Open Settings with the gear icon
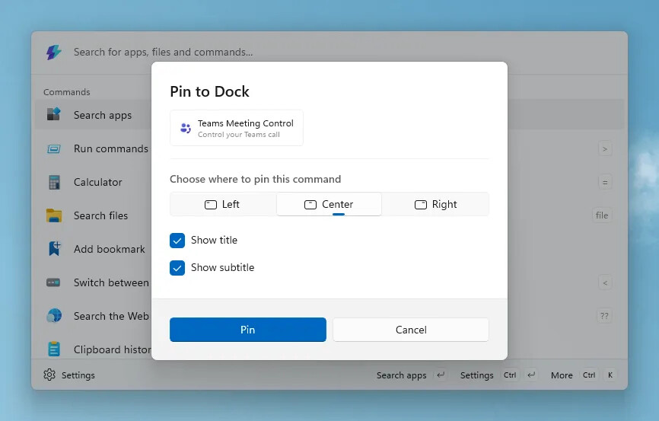The image size is (659, 421). click(x=50, y=375)
